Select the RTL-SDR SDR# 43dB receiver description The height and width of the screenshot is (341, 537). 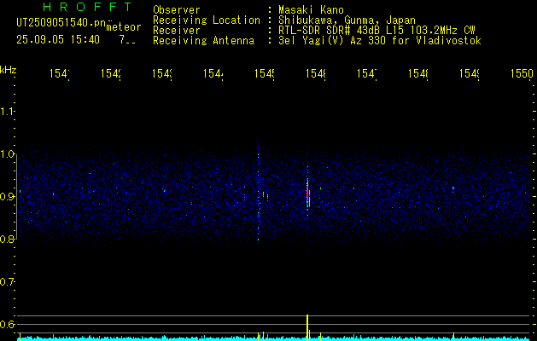(376, 31)
